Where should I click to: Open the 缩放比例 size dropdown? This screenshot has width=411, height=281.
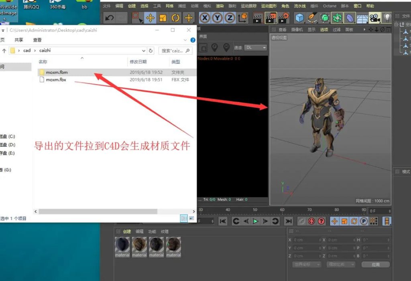tap(341, 265)
